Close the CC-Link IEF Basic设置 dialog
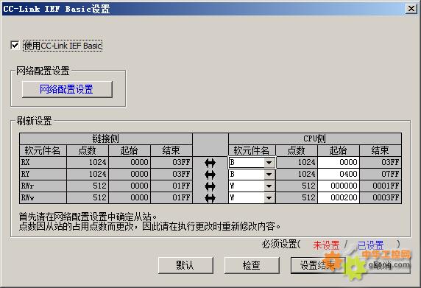The height and width of the screenshot is (288, 421). (411, 9)
